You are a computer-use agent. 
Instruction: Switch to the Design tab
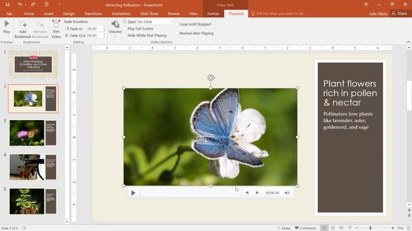click(x=69, y=13)
